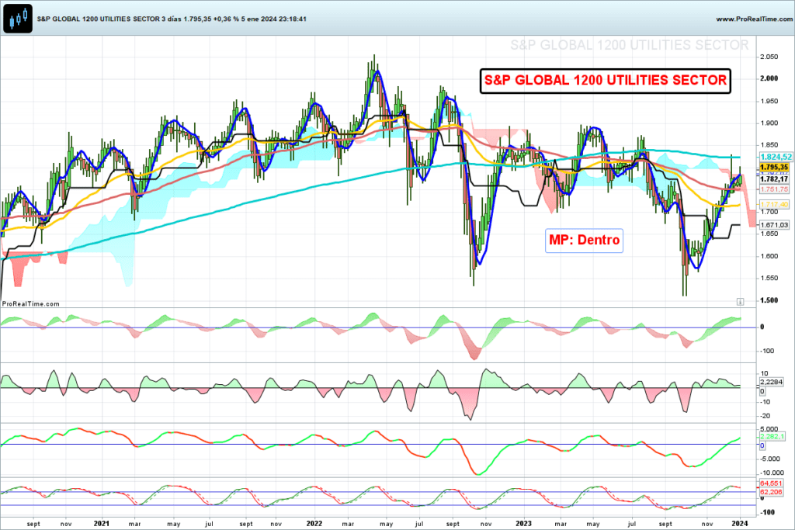The height and width of the screenshot is (530, 795).
Task: Click the black 1.782,17 price label
Action: 774,178
